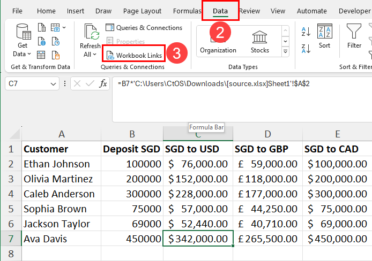Switch to the Draw tab
The height and width of the screenshot is (261, 372).
(x=103, y=11)
